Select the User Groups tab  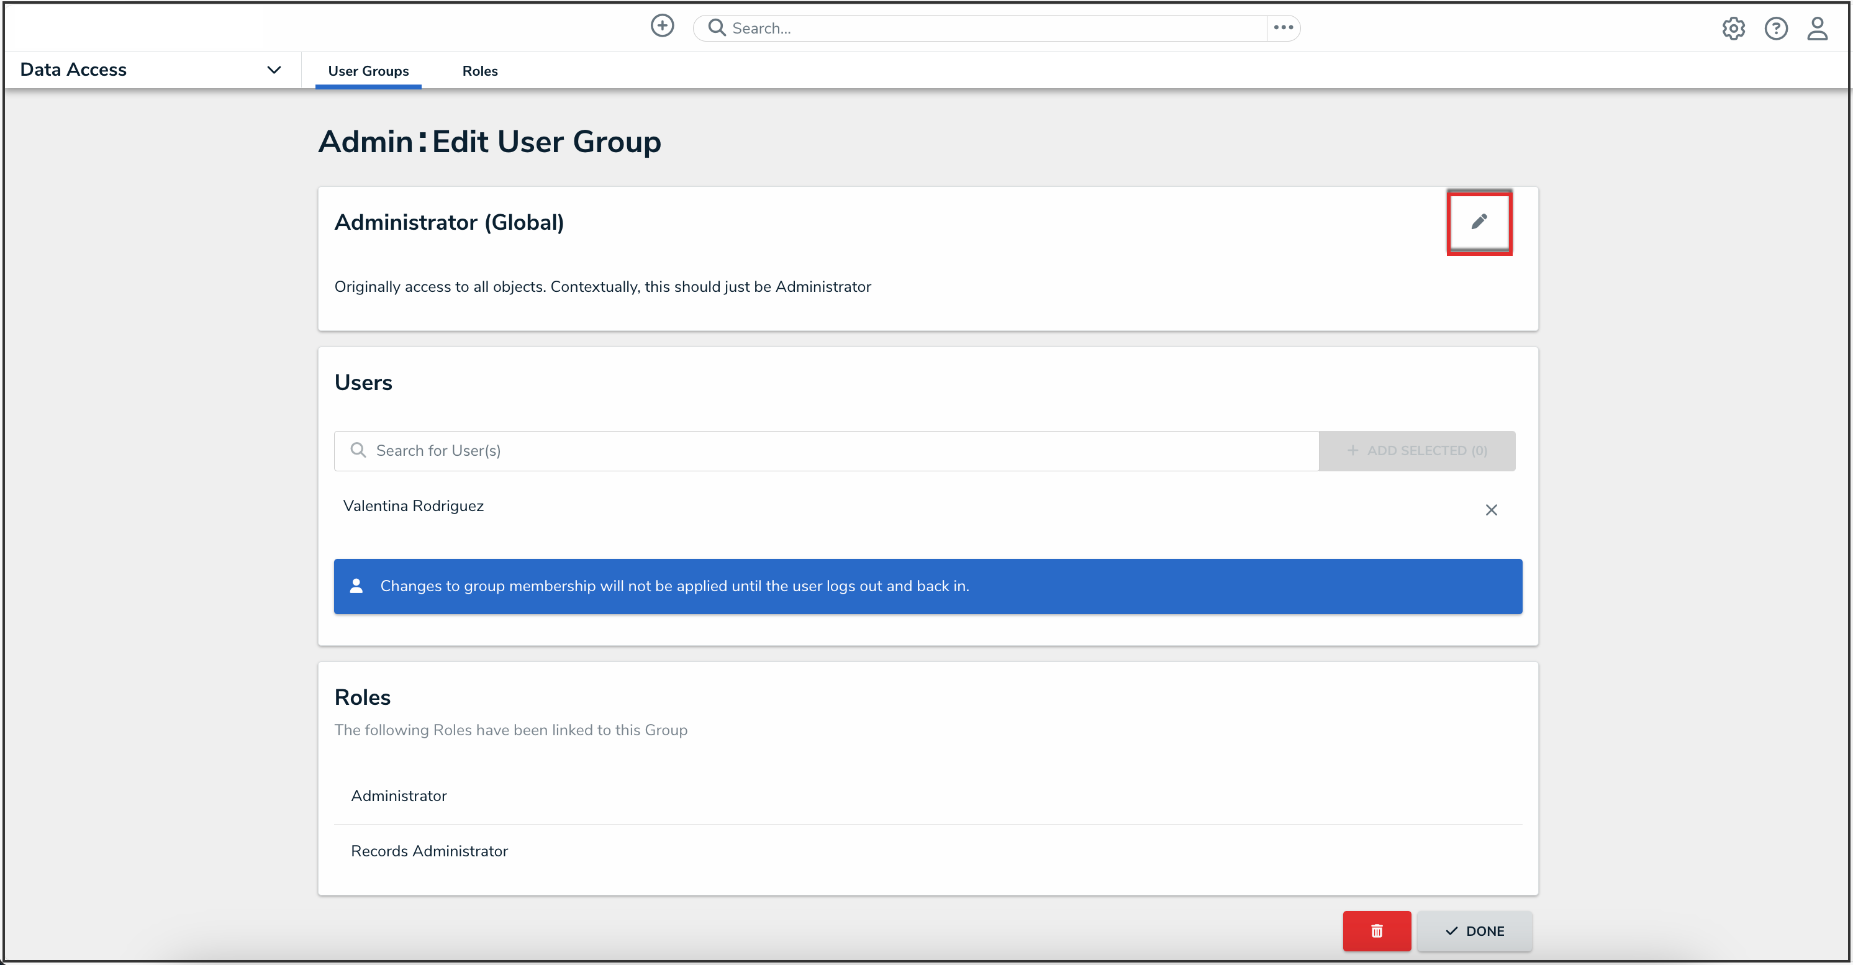tap(368, 71)
